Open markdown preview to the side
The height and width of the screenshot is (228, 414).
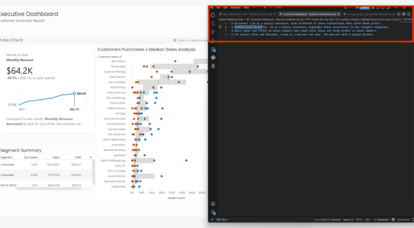tap(399, 14)
